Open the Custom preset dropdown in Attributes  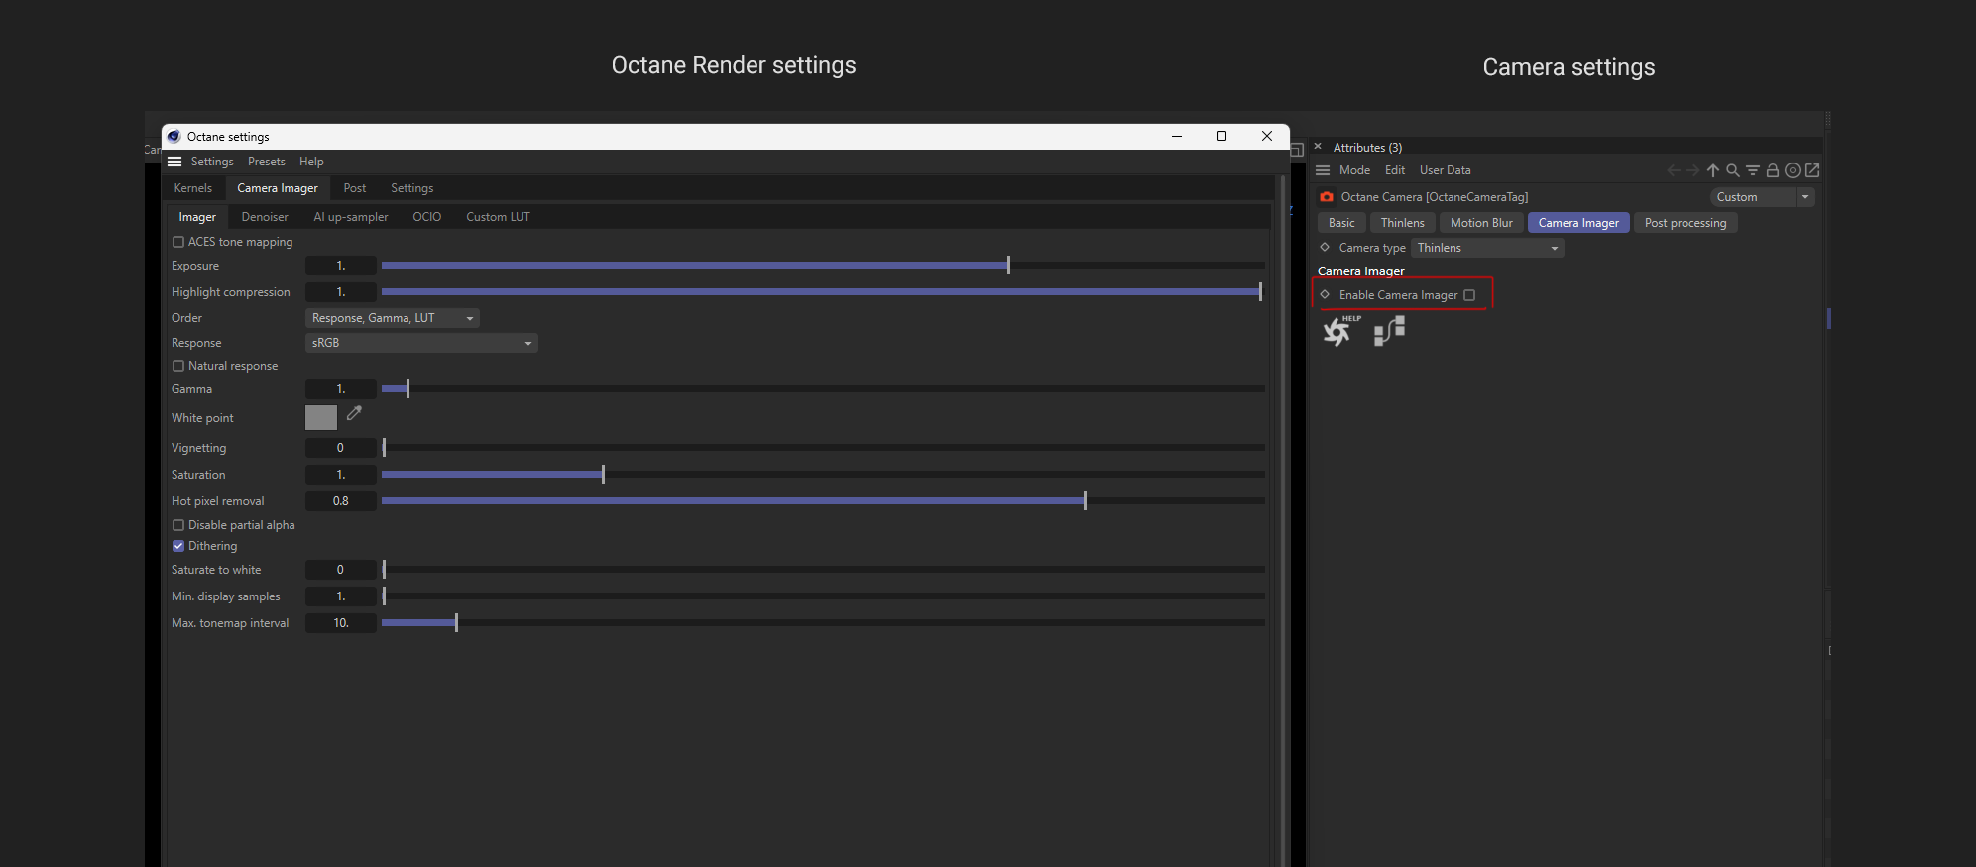(1764, 197)
